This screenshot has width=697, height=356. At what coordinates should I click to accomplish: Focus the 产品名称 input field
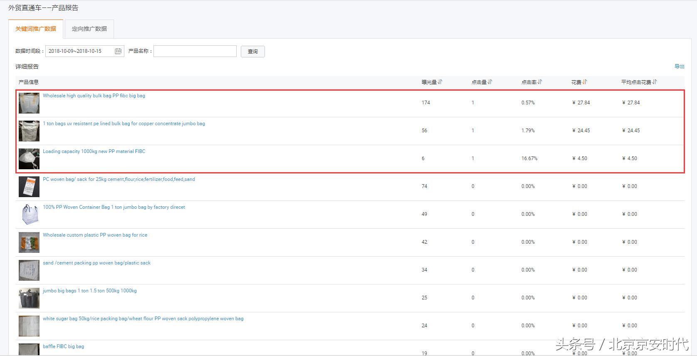pyautogui.click(x=195, y=51)
